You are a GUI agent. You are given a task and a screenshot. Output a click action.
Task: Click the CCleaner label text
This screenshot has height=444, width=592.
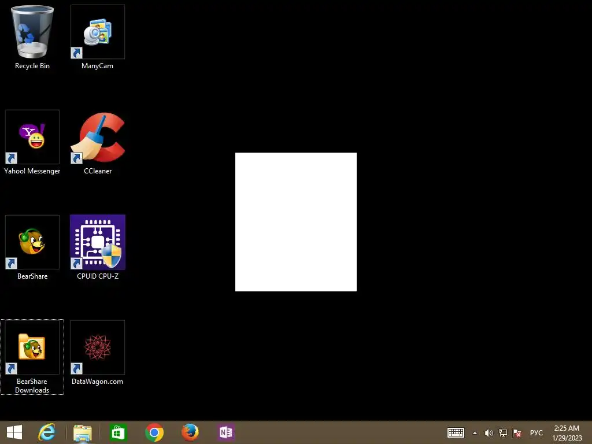(97, 171)
